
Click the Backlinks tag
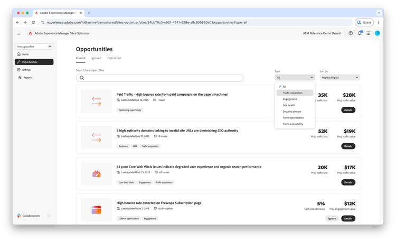(x=123, y=146)
